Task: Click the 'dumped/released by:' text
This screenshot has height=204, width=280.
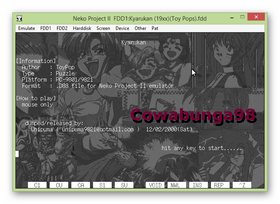Action: (54, 123)
